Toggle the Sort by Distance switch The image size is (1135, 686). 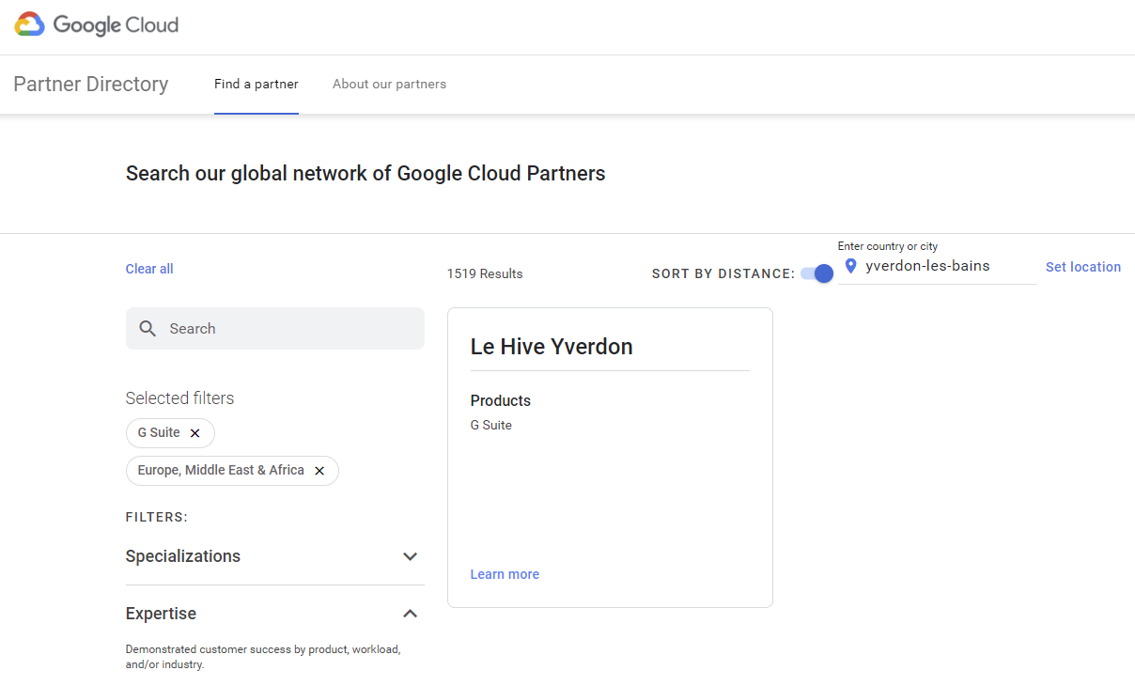tap(817, 273)
